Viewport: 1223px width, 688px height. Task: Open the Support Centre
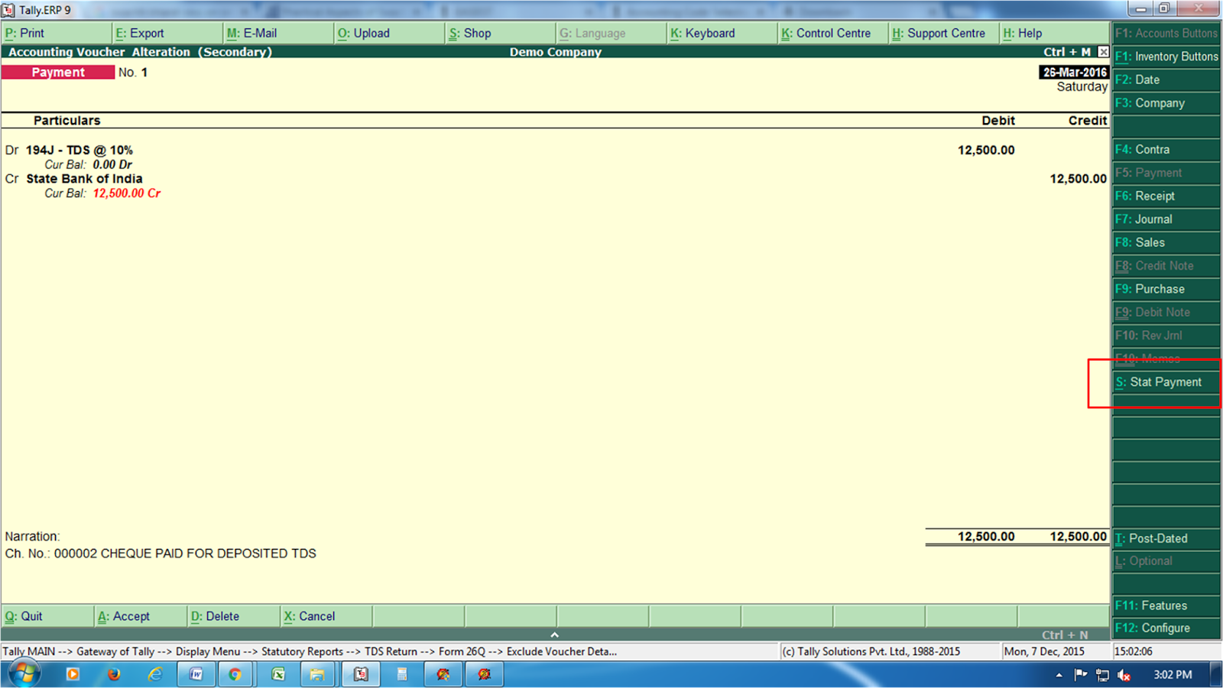[x=942, y=33]
